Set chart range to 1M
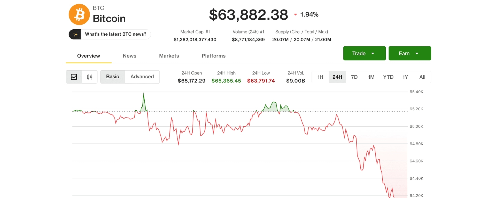 pyautogui.click(x=371, y=77)
